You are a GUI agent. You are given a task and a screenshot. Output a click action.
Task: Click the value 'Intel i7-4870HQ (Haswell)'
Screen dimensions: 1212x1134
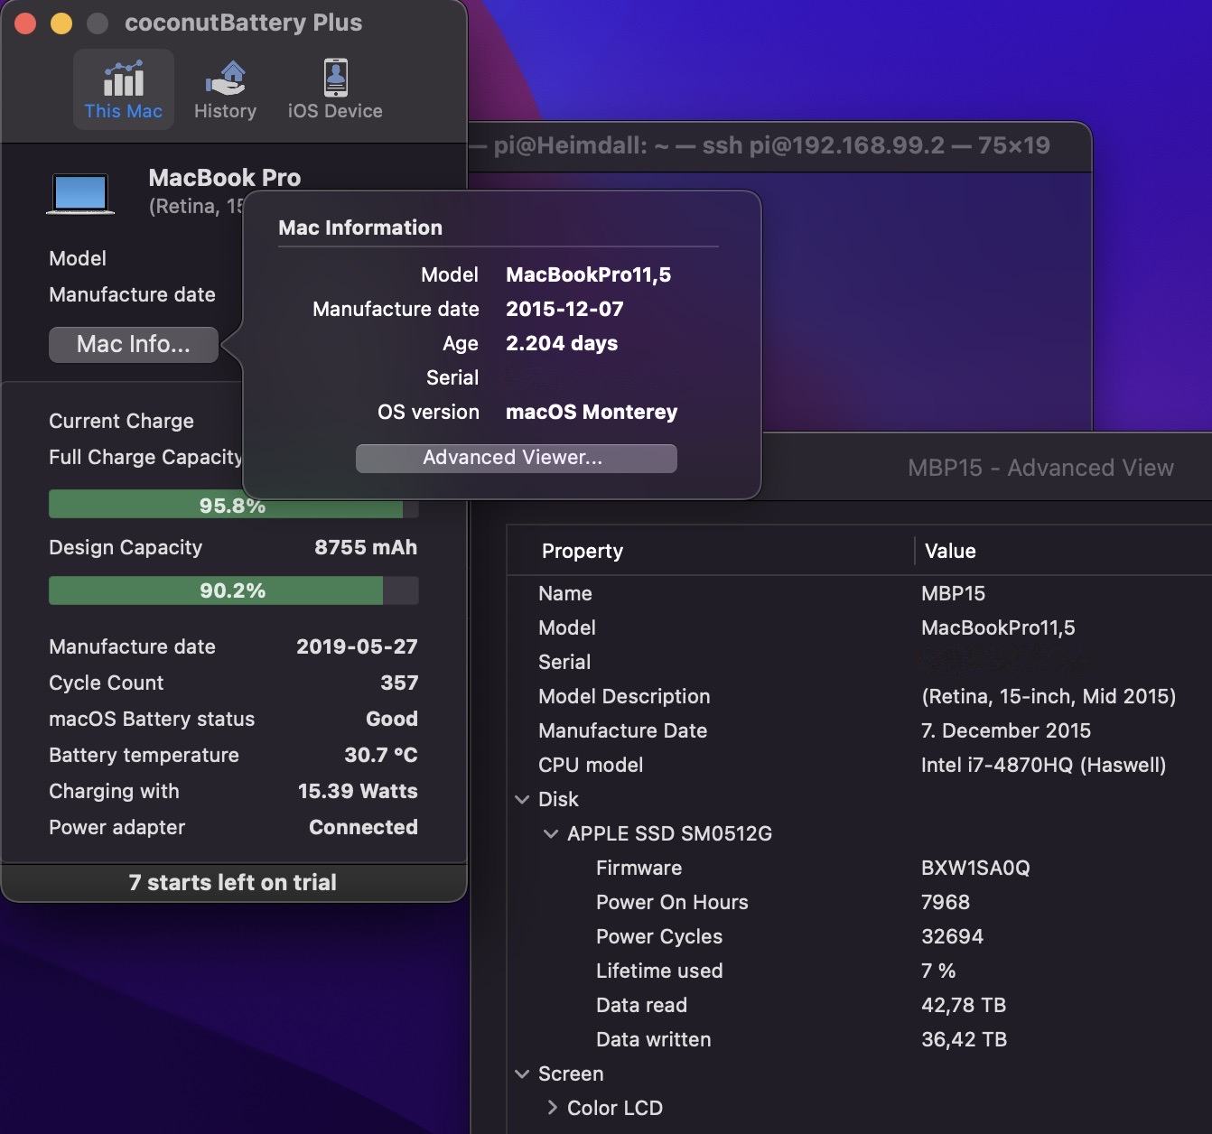point(1043,765)
